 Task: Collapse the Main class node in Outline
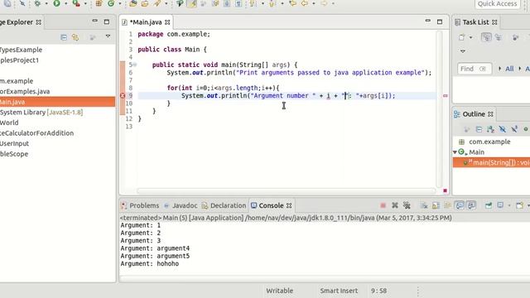tap(455, 152)
